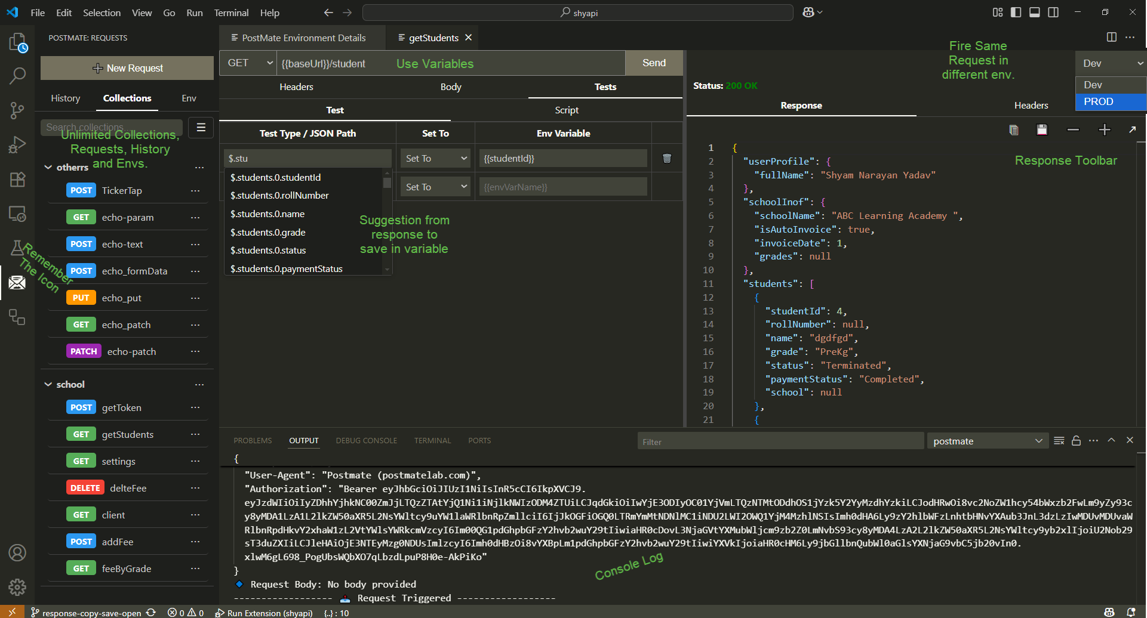Open Manage gear in activity bar
This screenshot has height=618, width=1147.
point(17,587)
